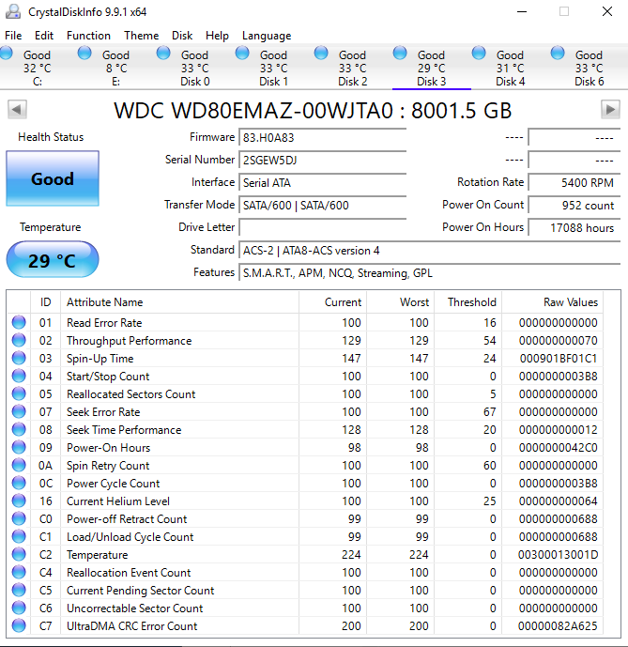This screenshot has height=647, width=628.
Task: Click raw value 00300013001D
Action: pos(558,555)
